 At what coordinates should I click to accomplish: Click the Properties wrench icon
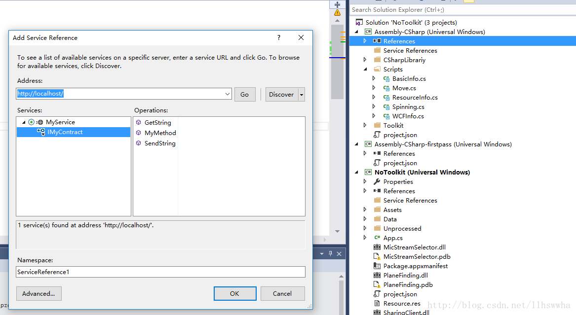coord(377,181)
